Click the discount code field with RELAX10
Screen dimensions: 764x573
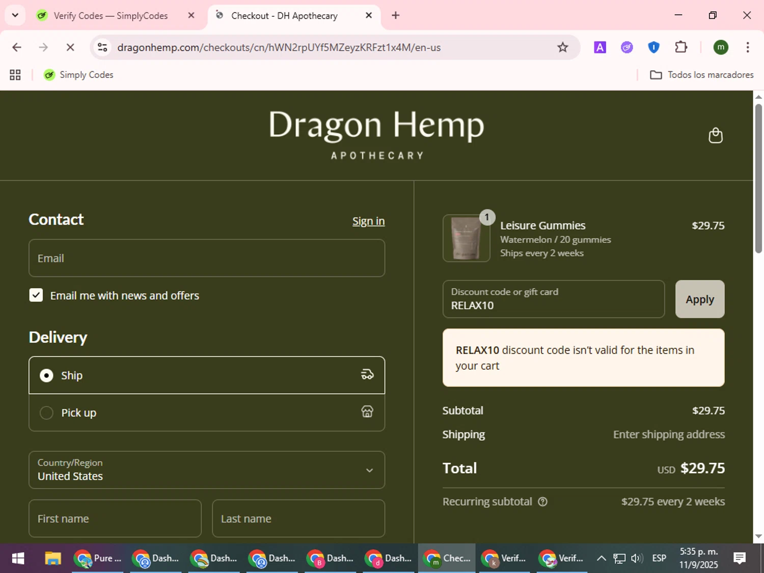[554, 299]
